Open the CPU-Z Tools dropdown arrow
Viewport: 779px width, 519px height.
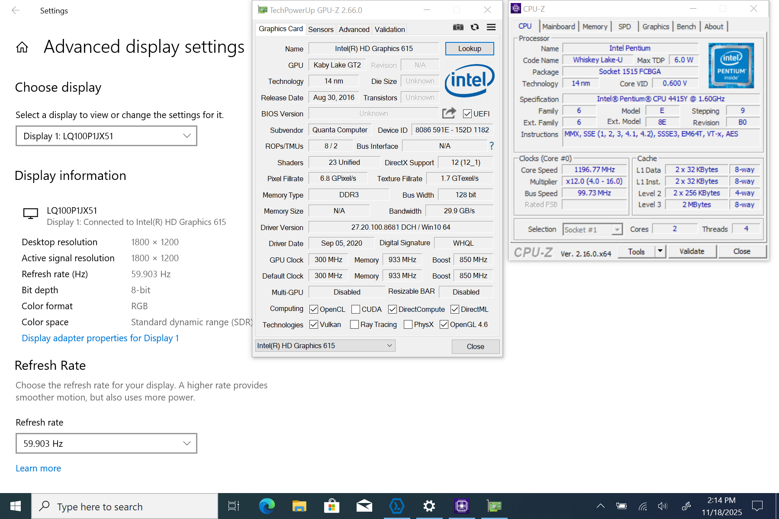[660, 251]
